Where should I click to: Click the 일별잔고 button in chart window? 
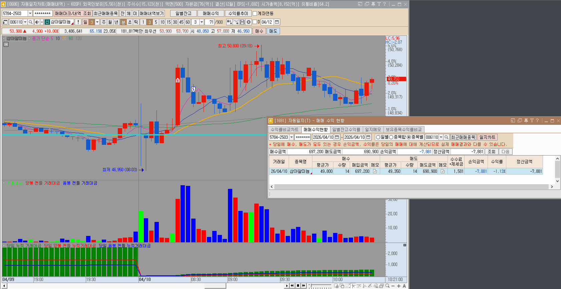click(x=183, y=13)
